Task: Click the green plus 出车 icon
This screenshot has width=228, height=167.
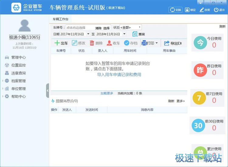Action: 57,43
